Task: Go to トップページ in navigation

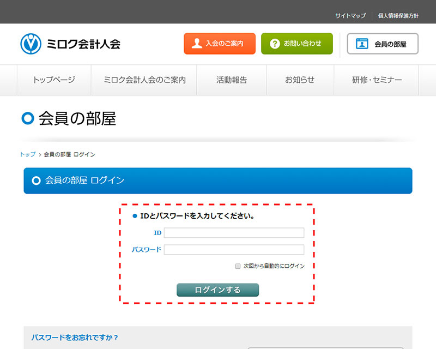Action: pos(54,80)
